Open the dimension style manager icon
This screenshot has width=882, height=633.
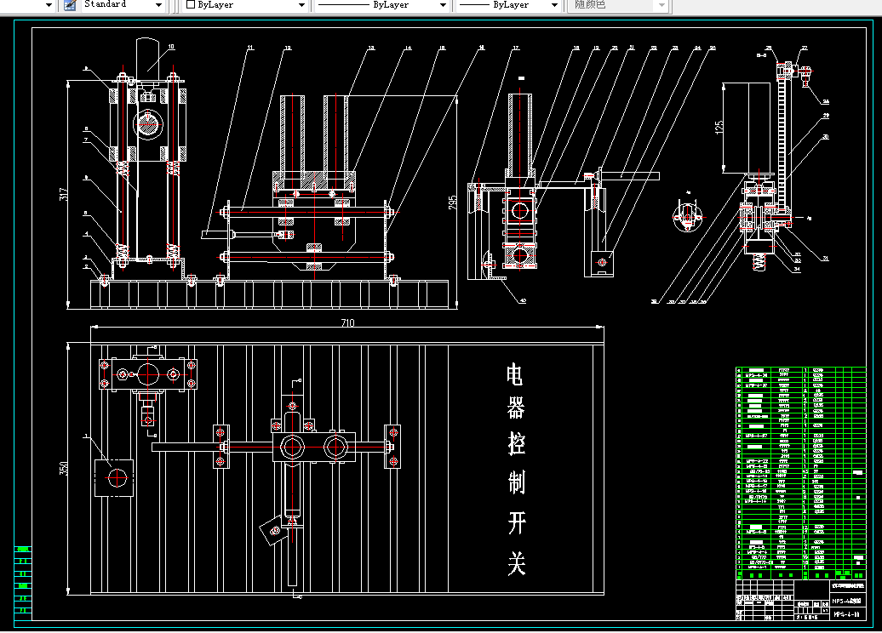tap(70, 5)
